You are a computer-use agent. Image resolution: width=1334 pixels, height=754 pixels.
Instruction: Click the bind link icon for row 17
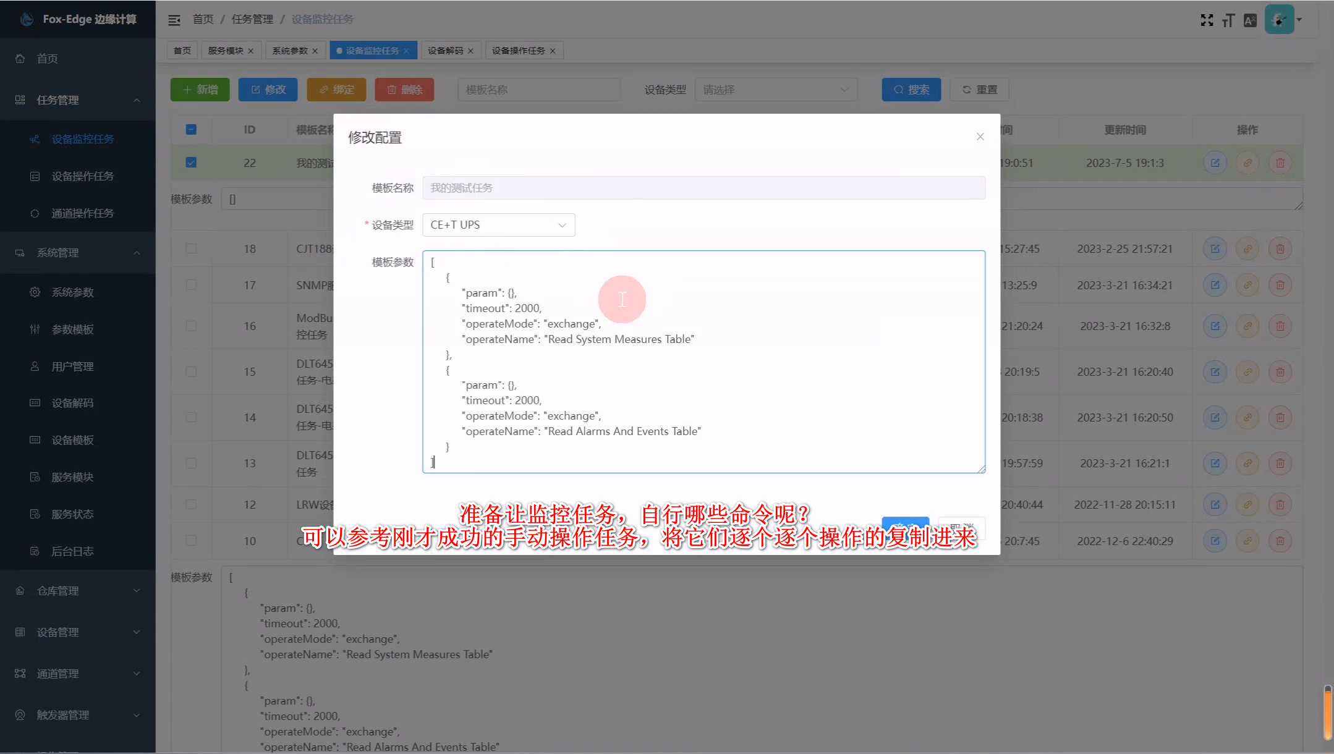pos(1247,285)
